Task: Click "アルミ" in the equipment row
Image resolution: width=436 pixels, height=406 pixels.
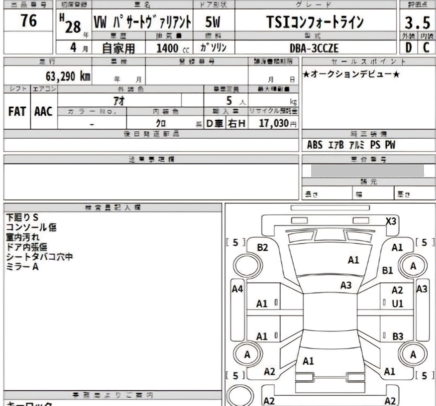Action: [x=357, y=145]
